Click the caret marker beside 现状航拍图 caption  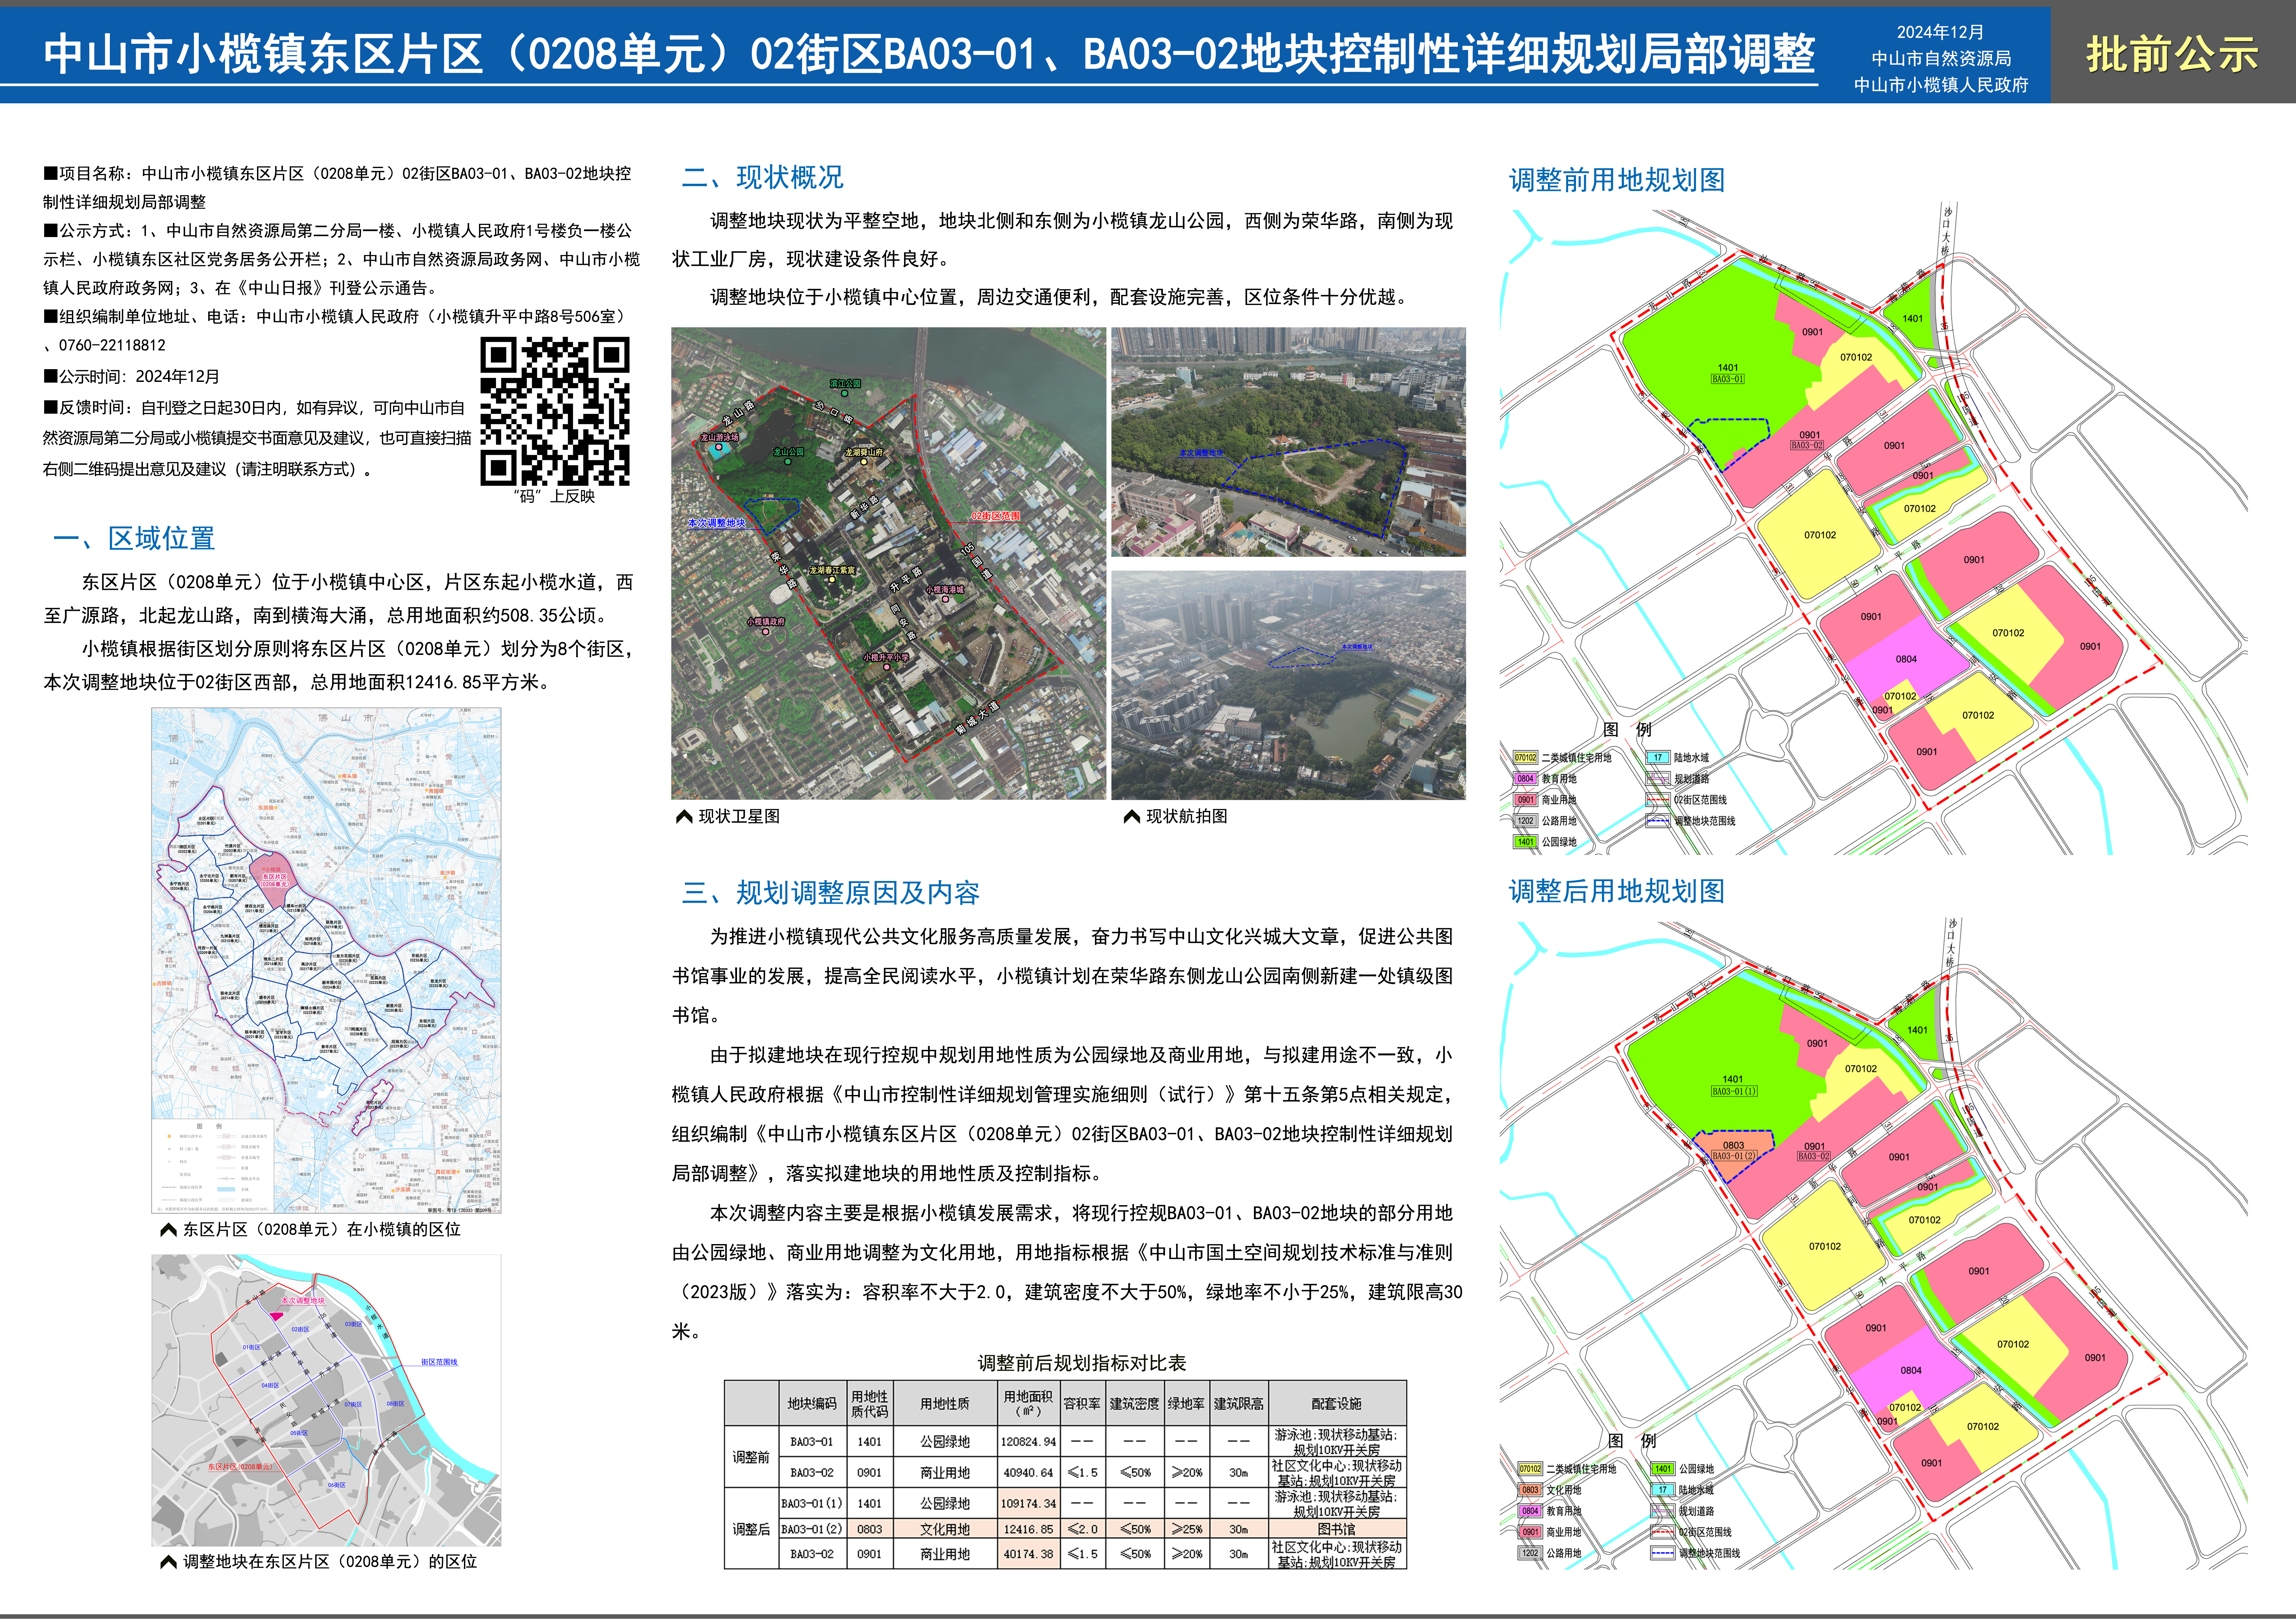(1132, 817)
